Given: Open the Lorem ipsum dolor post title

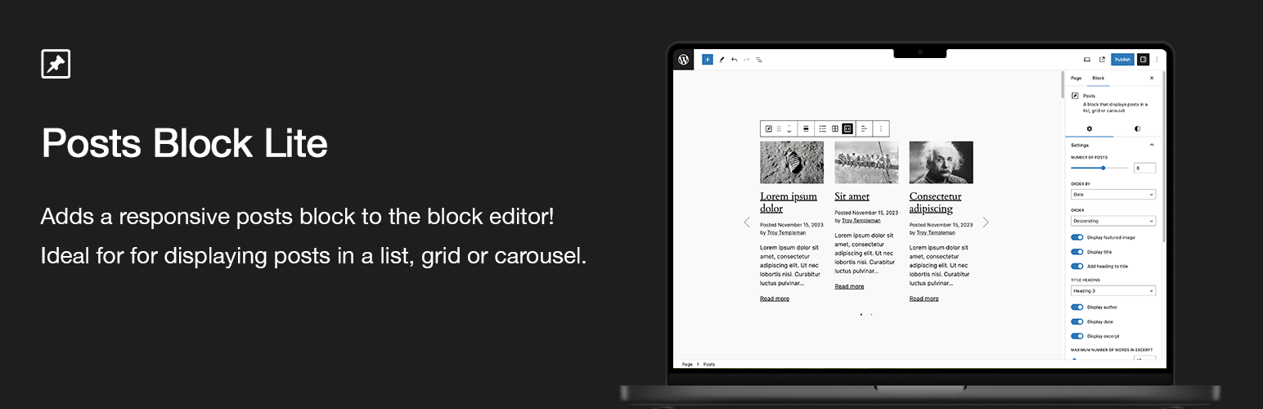Looking at the screenshot, I should (x=789, y=202).
